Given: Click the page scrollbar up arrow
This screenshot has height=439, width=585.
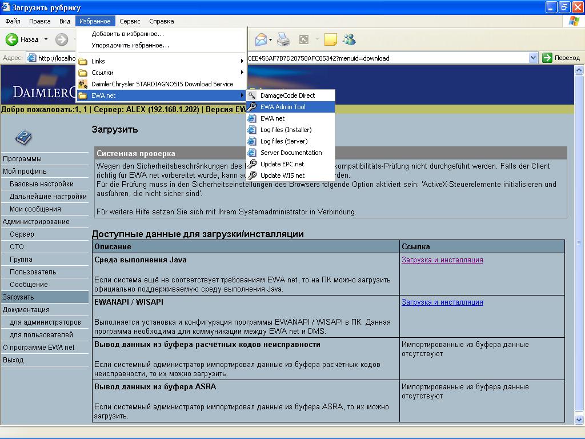Looking at the screenshot, I should [579, 70].
